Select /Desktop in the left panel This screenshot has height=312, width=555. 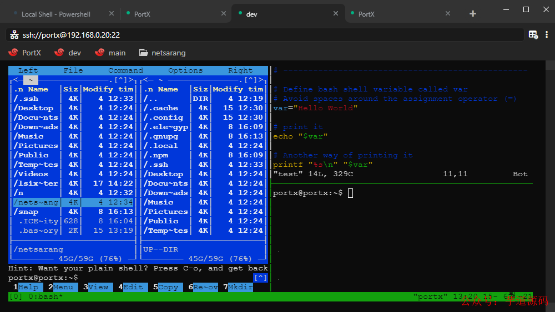click(73, 108)
